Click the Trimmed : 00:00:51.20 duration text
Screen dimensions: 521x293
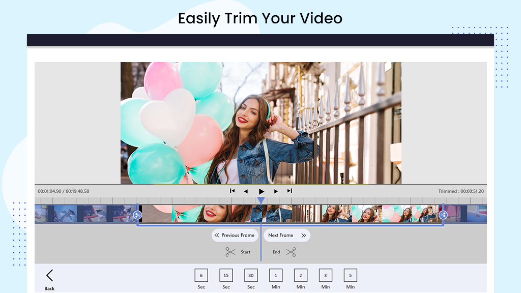pyautogui.click(x=461, y=191)
